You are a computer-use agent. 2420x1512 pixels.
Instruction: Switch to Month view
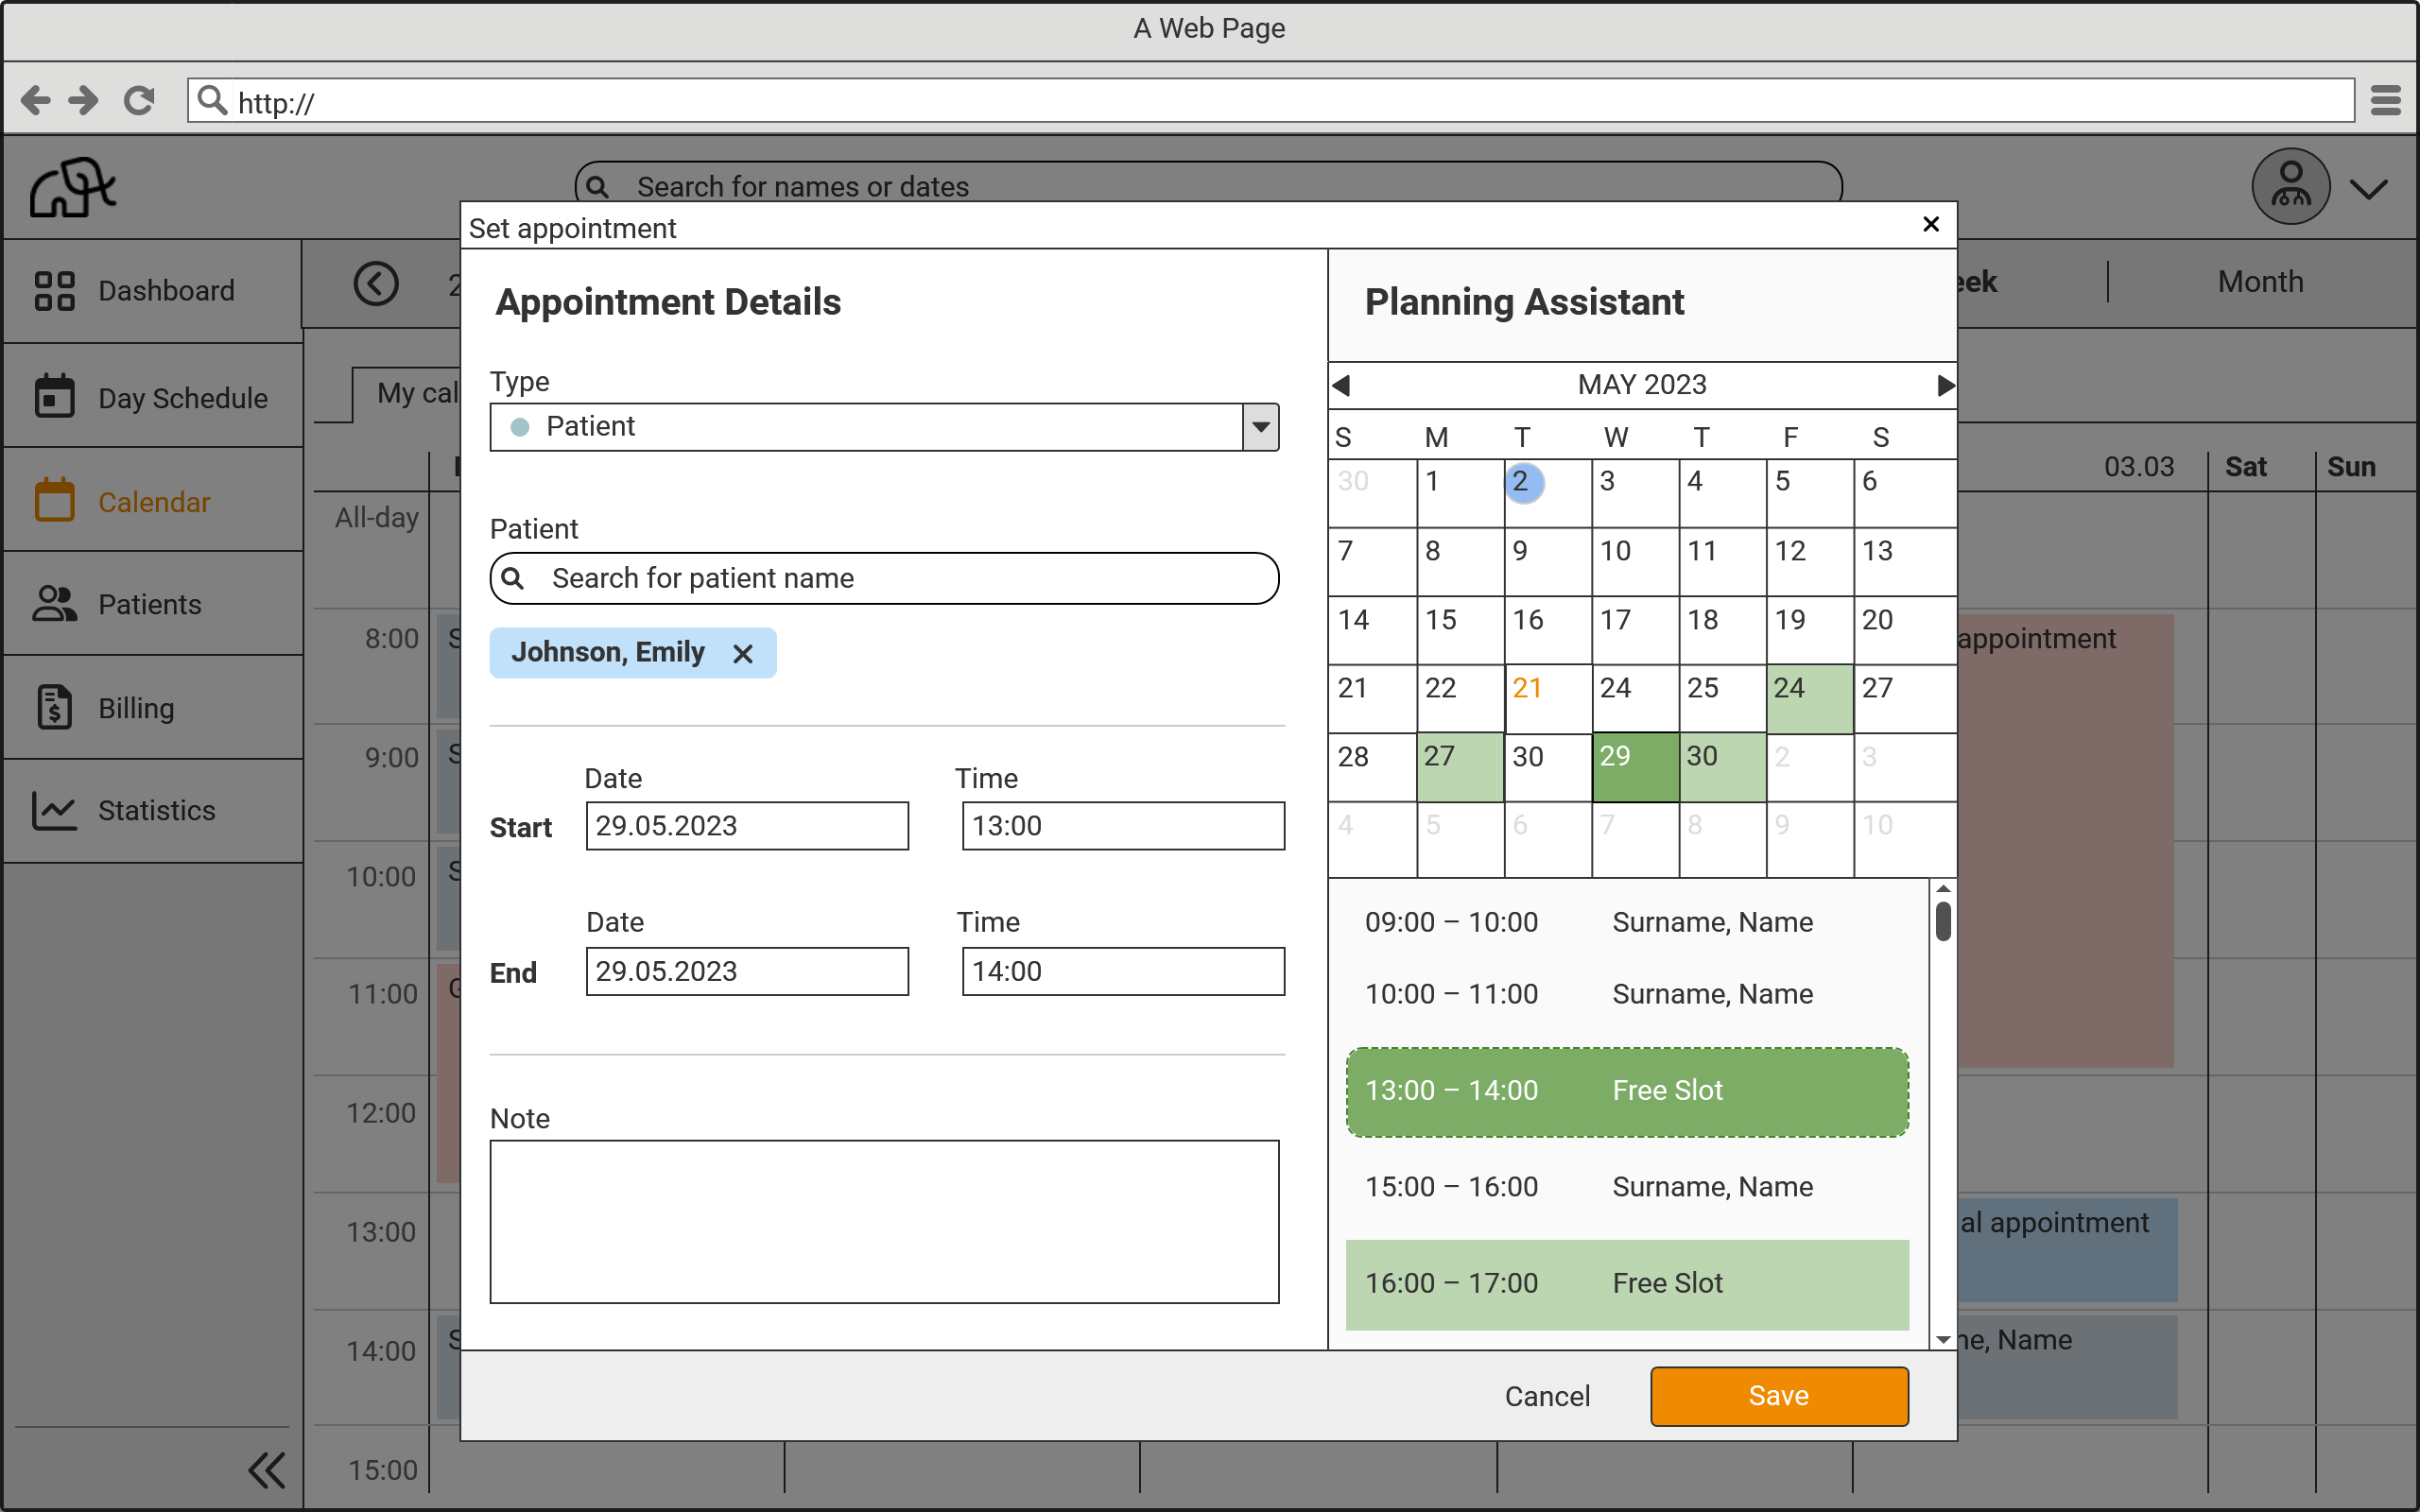click(2259, 281)
